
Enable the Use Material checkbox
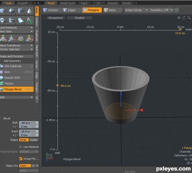[x=21, y=147]
